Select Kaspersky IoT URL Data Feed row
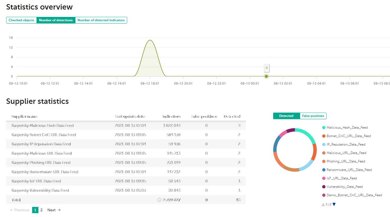The image size is (390, 217). click(x=126, y=181)
